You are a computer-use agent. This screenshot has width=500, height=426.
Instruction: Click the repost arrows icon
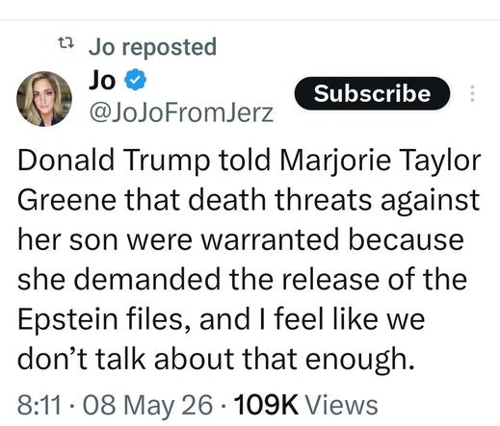(x=66, y=42)
